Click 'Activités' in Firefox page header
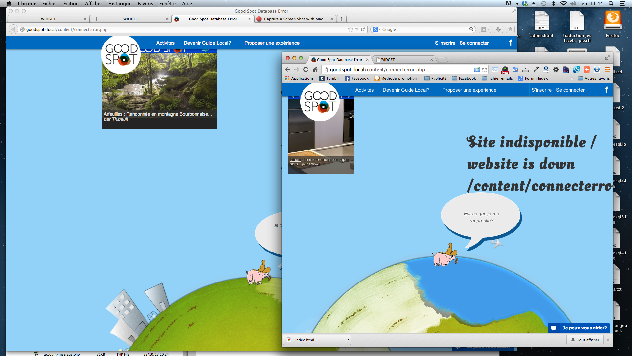Viewport: 632px width, 356px height. (x=165, y=43)
